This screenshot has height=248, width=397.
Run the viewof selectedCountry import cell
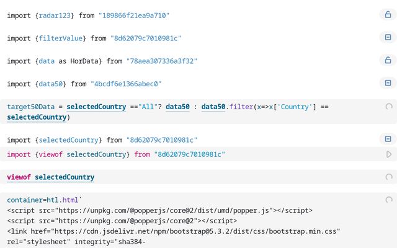click(x=389, y=154)
